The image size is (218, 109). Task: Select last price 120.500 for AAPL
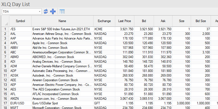pyautogui.click(x=125, y=43)
